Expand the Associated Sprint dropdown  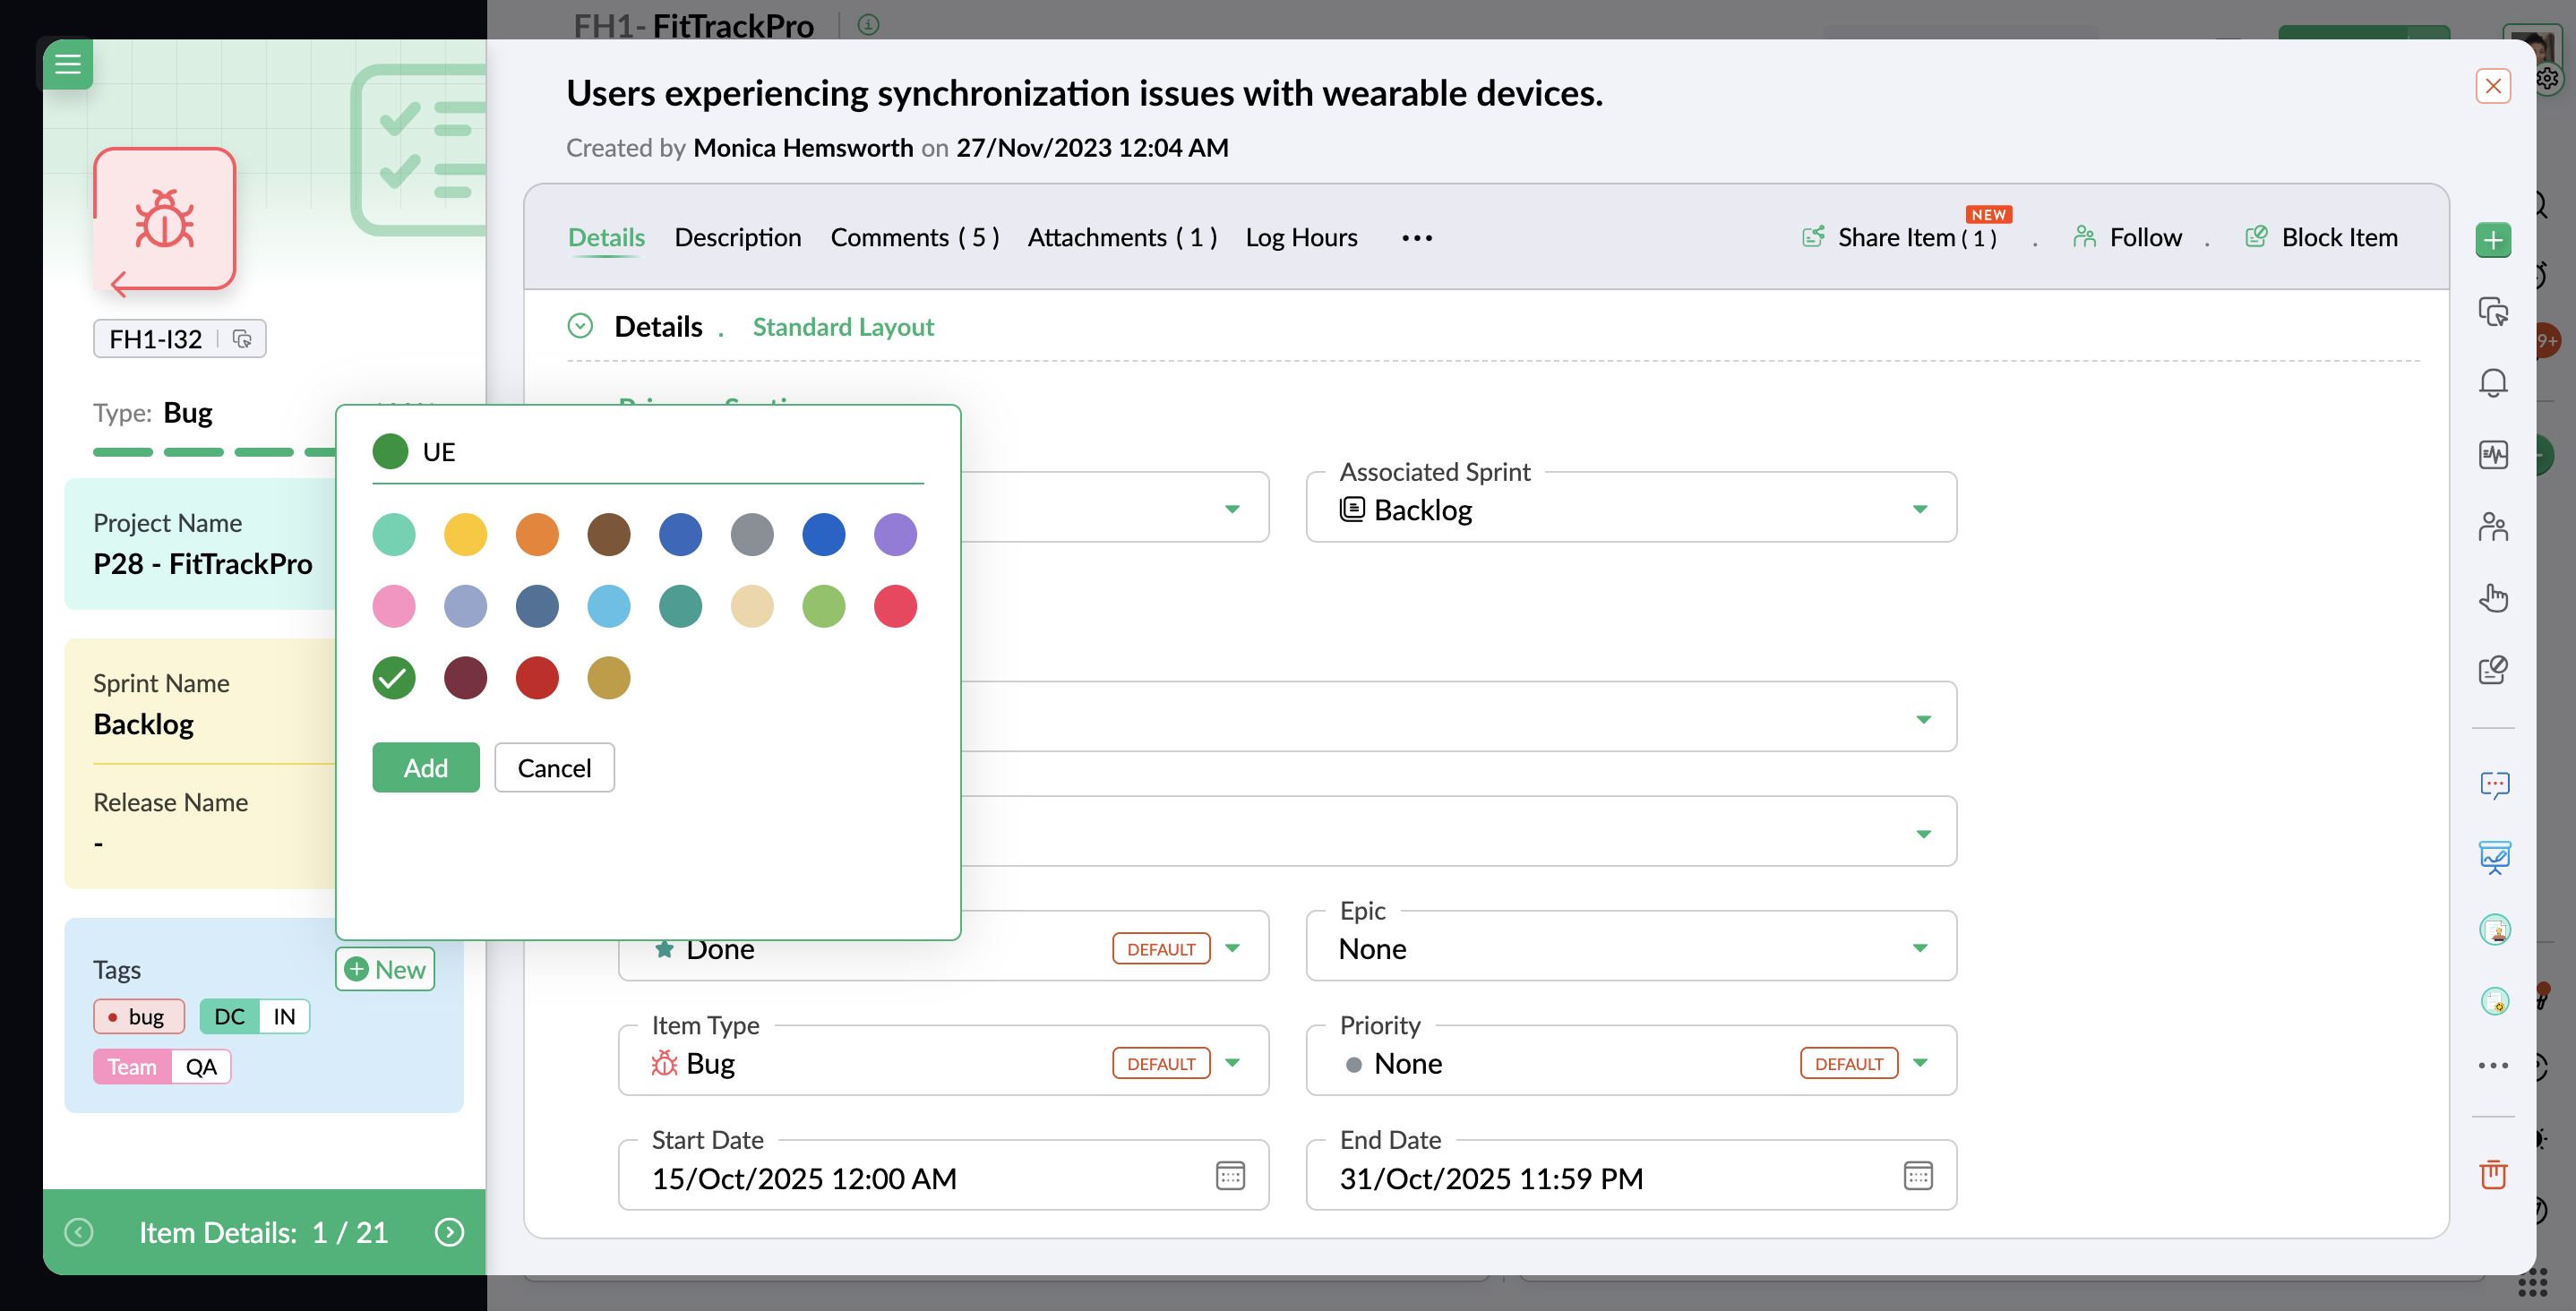click(x=1919, y=509)
